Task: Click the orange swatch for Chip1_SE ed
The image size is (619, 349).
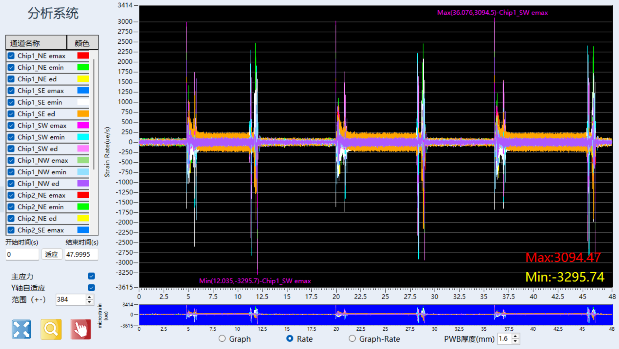Action: 83,114
